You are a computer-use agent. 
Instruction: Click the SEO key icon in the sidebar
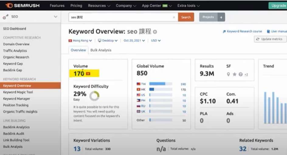(5, 17)
